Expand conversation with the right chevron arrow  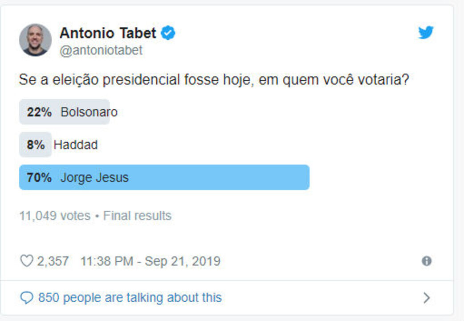427,298
